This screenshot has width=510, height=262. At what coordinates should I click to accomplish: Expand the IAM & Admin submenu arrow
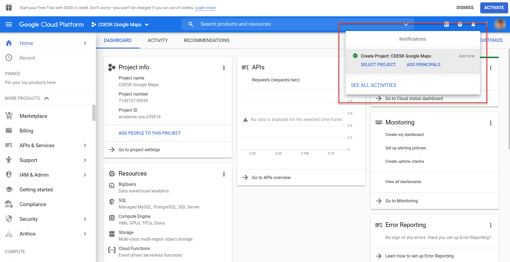pos(85,175)
